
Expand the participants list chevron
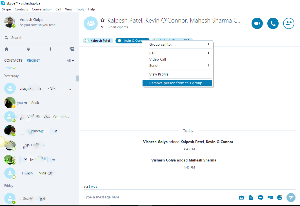(x=102, y=27)
